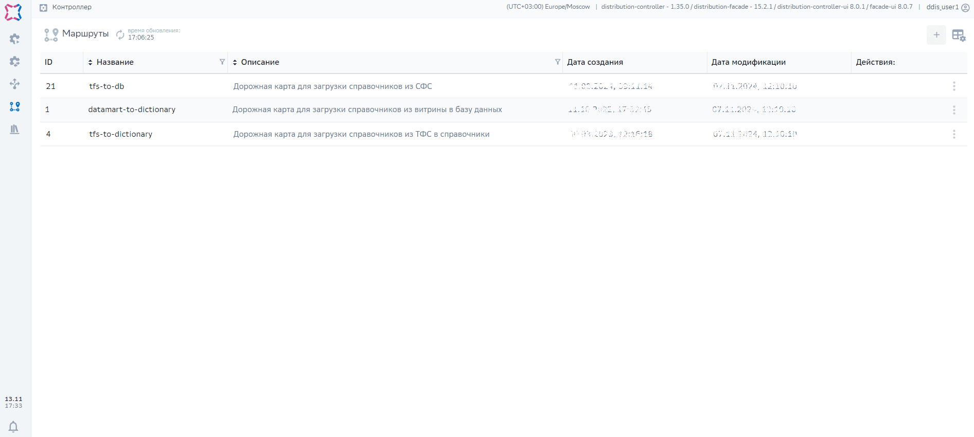This screenshot has width=974, height=437.
Task: Open the gear-with-arrows sidebar section
Action: pos(14,62)
